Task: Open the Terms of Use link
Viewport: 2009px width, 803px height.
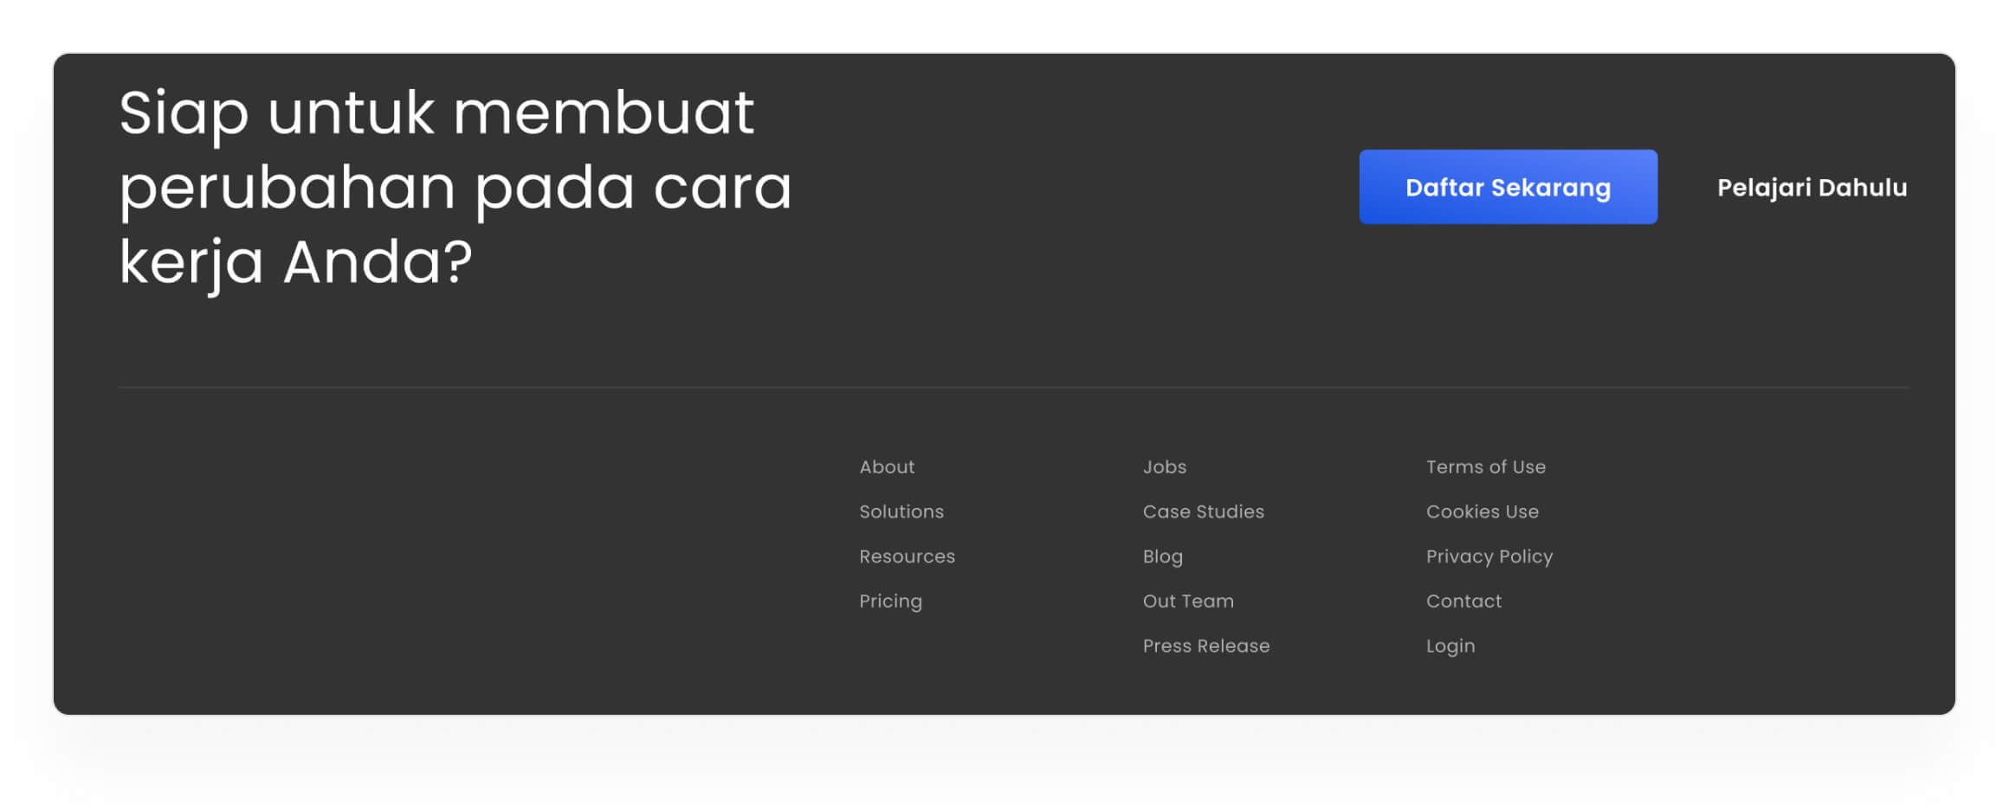Action: coord(1485,466)
